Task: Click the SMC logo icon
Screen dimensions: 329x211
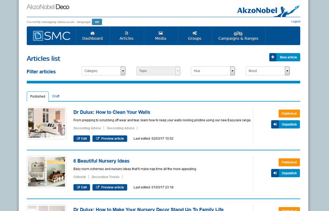Action: coord(39,36)
